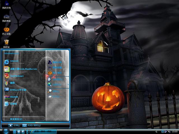Screen dimensions: 179x134
Task: Open the Desk.ZhuoKu.Com theme shortcut
Action: point(23,69)
